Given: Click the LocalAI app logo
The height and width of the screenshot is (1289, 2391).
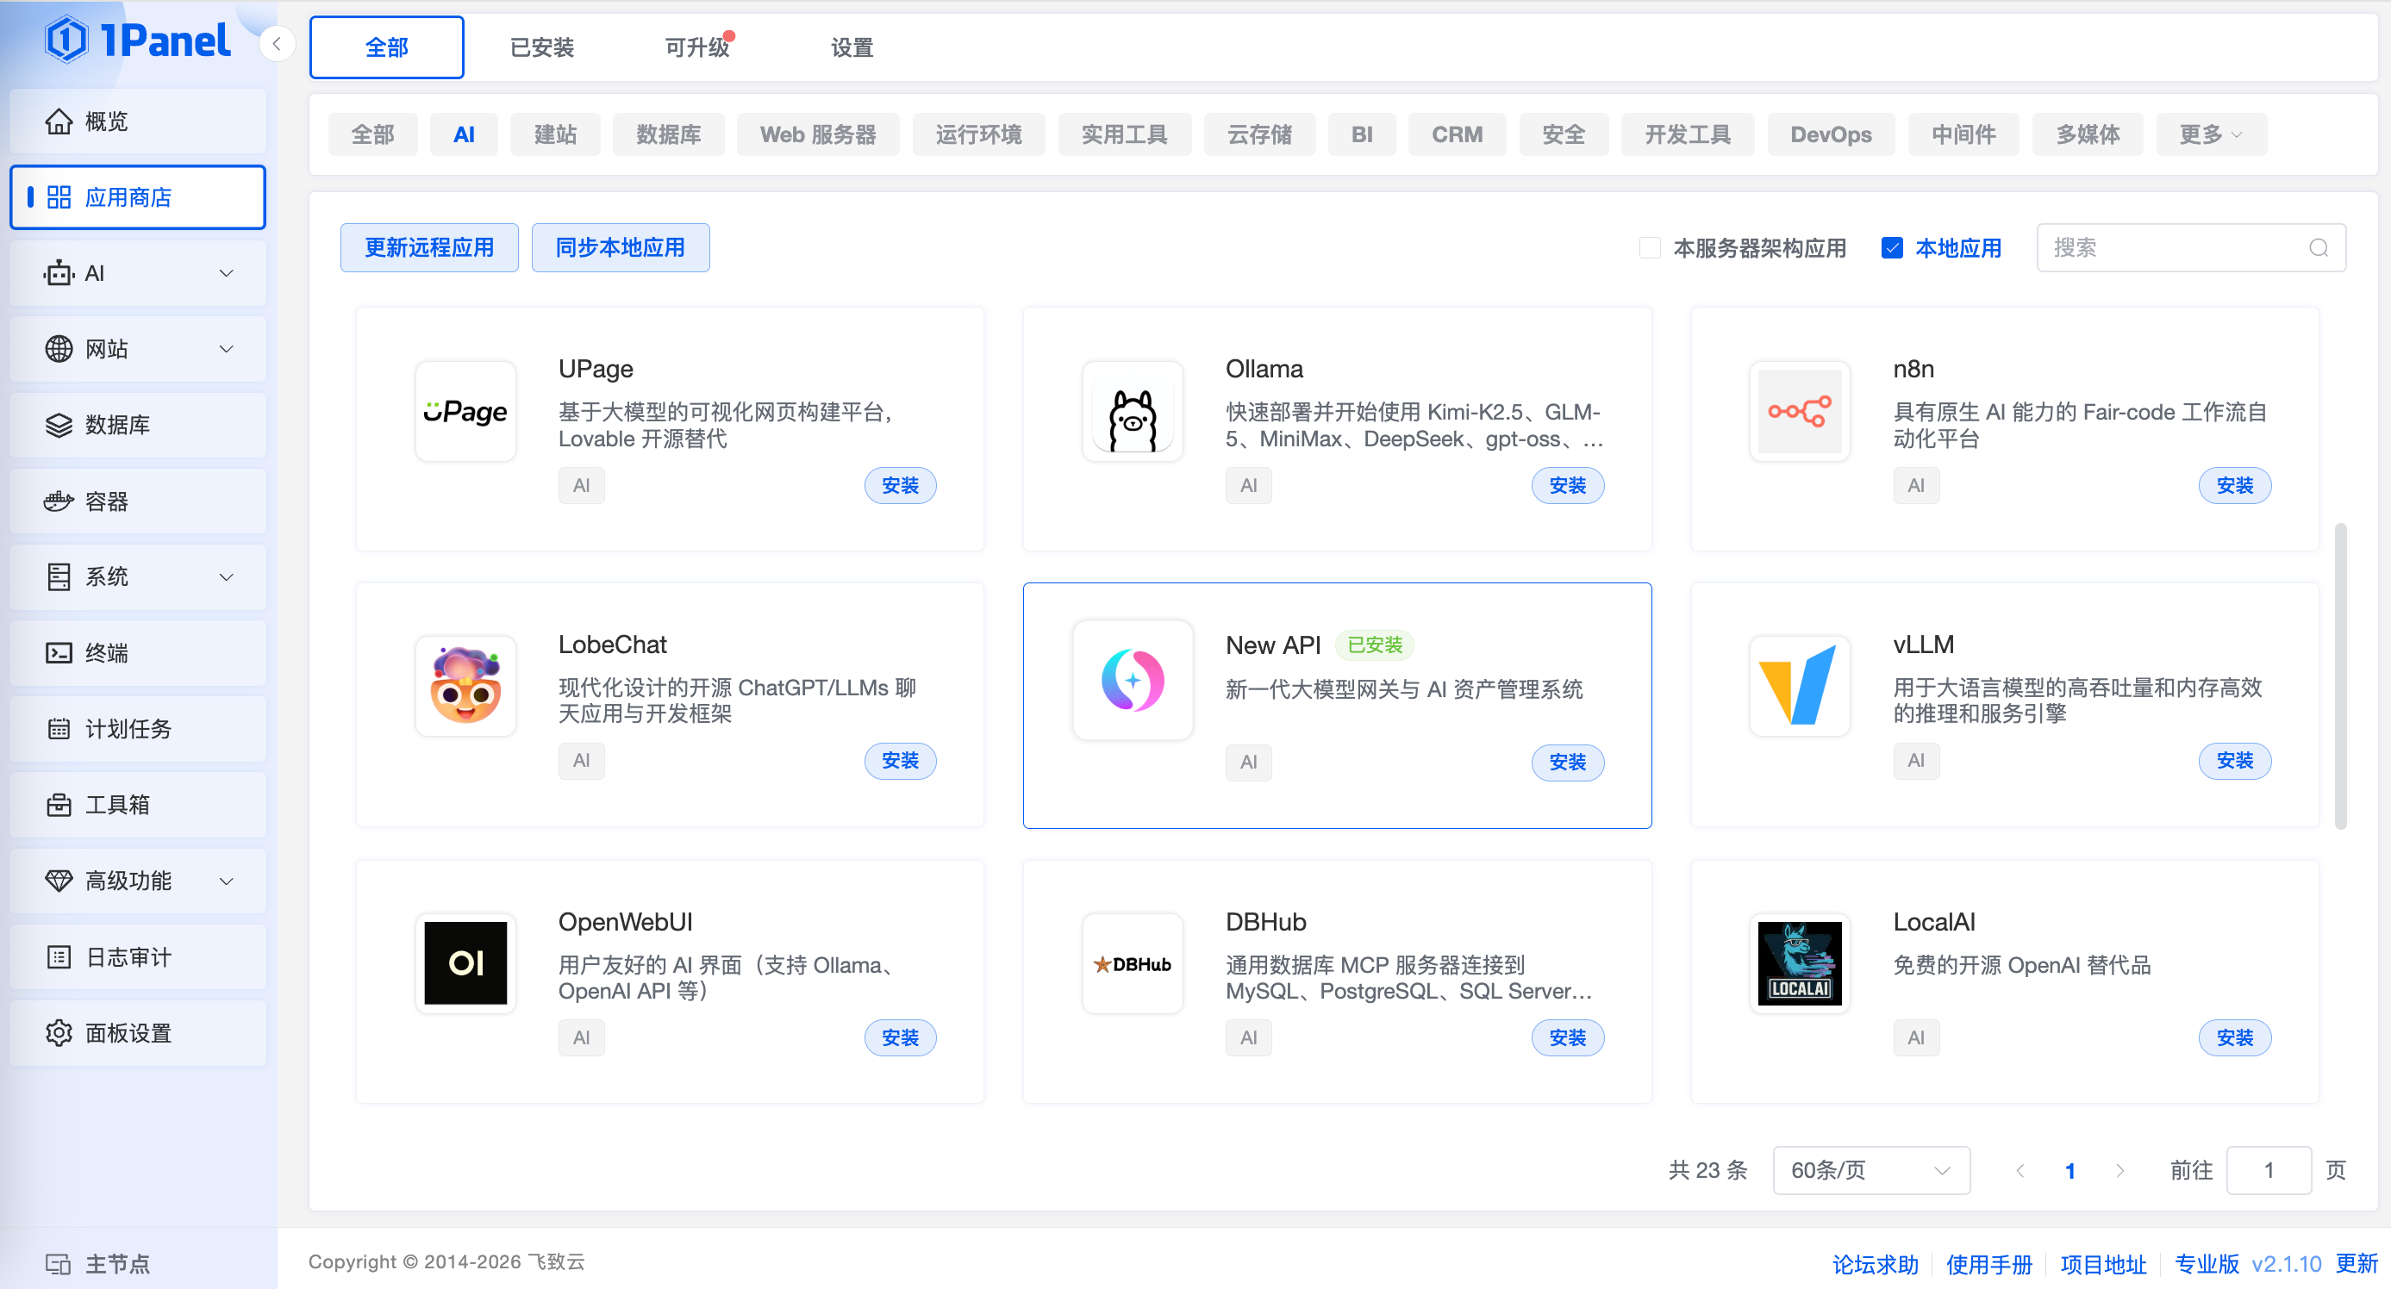Looking at the screenshot, I should click(1799, 963).
